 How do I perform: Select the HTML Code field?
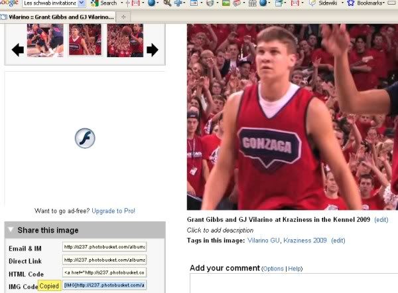(105, 272)
